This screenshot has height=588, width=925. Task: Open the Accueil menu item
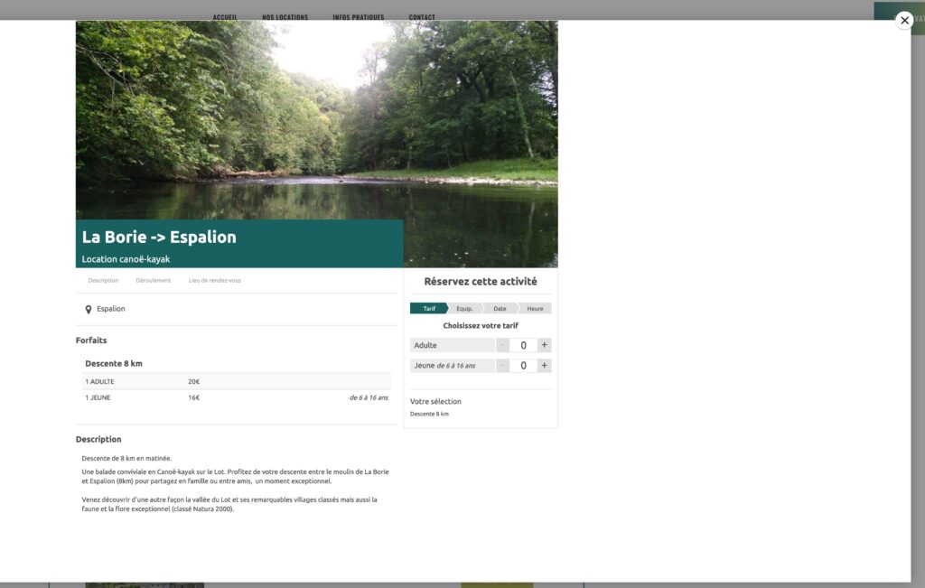coord(225,17)
